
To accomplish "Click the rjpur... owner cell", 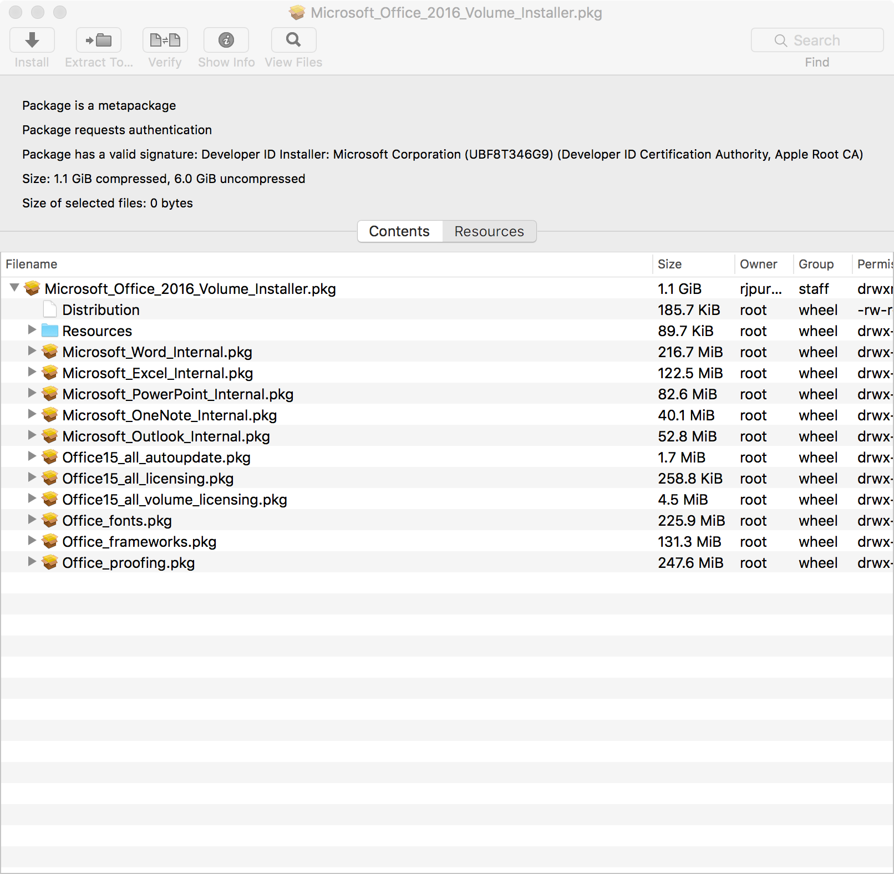I will (761, 289).
